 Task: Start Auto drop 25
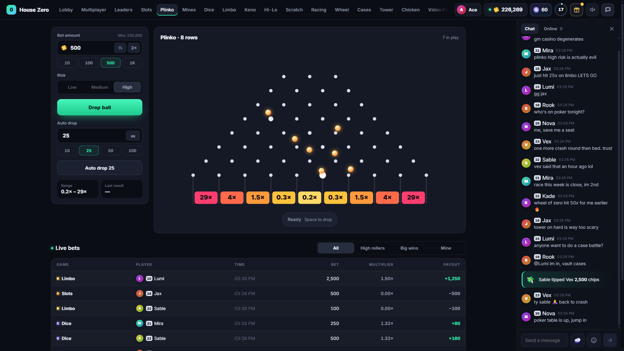(x=100, y=168)
